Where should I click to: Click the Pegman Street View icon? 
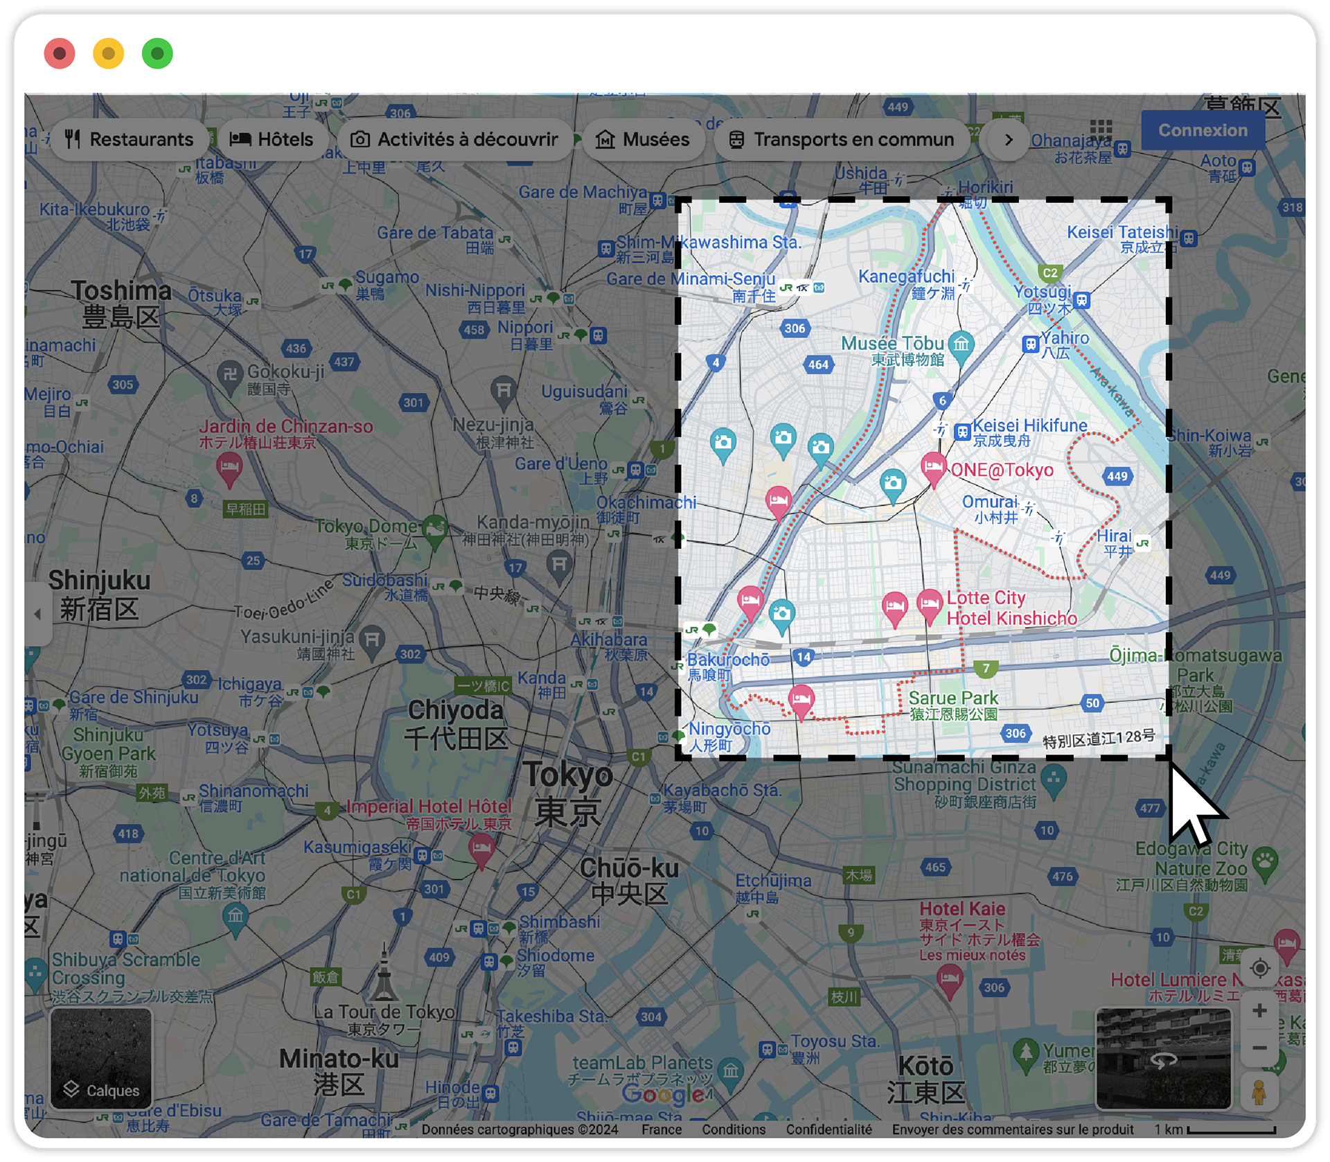click(x=1259, y=1093)
